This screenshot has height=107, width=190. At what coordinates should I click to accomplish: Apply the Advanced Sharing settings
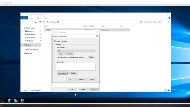point(92,79)
